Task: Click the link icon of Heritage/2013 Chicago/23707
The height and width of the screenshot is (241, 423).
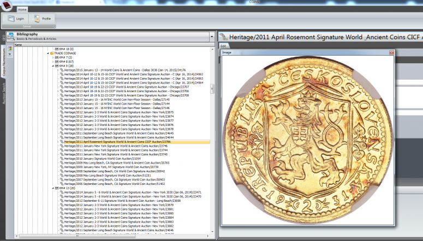Action: 62,87
